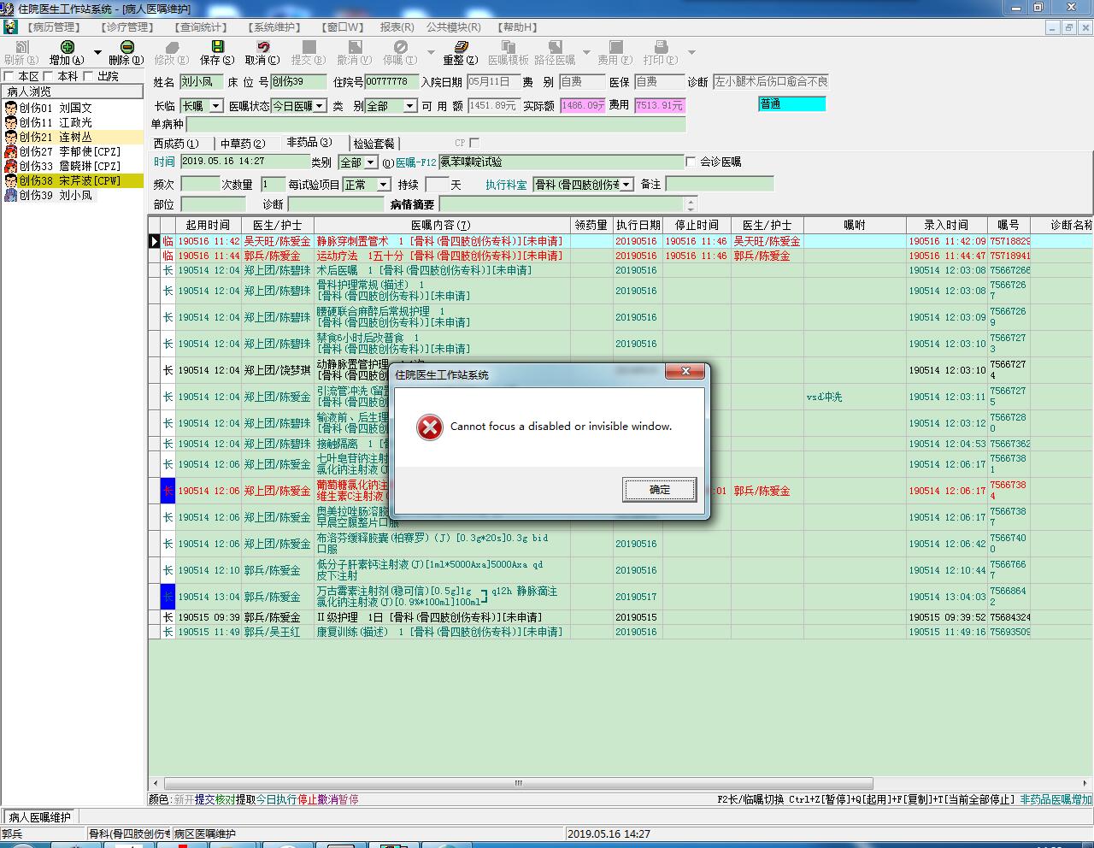
Task: Click patient icon for 创伤33 詹晓琳
Action: pos(11,166)
